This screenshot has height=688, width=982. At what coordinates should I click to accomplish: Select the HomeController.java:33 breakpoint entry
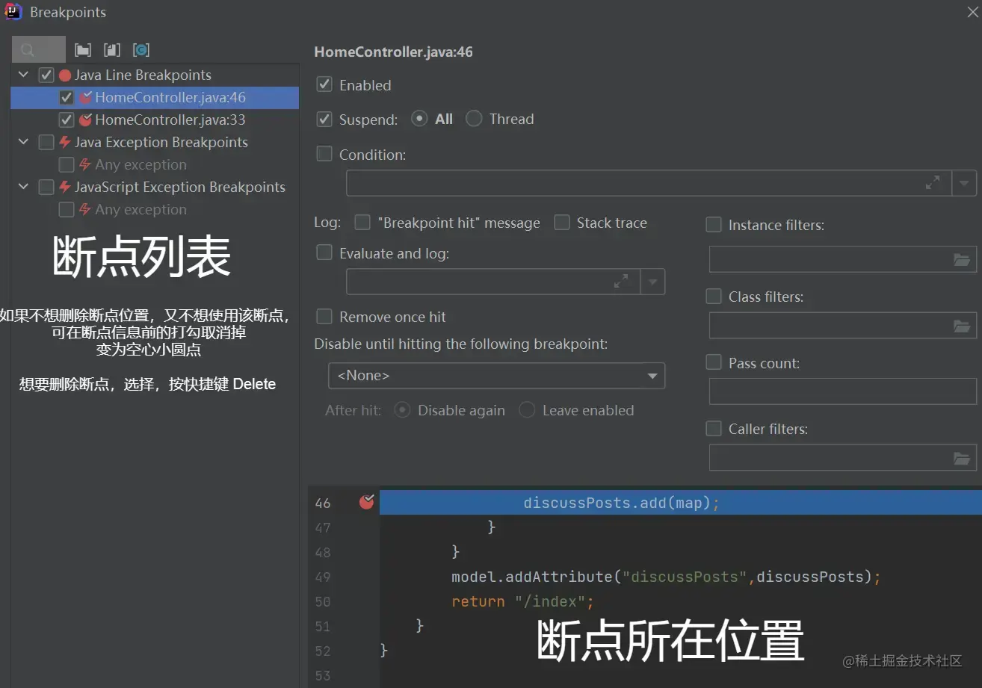168,120
